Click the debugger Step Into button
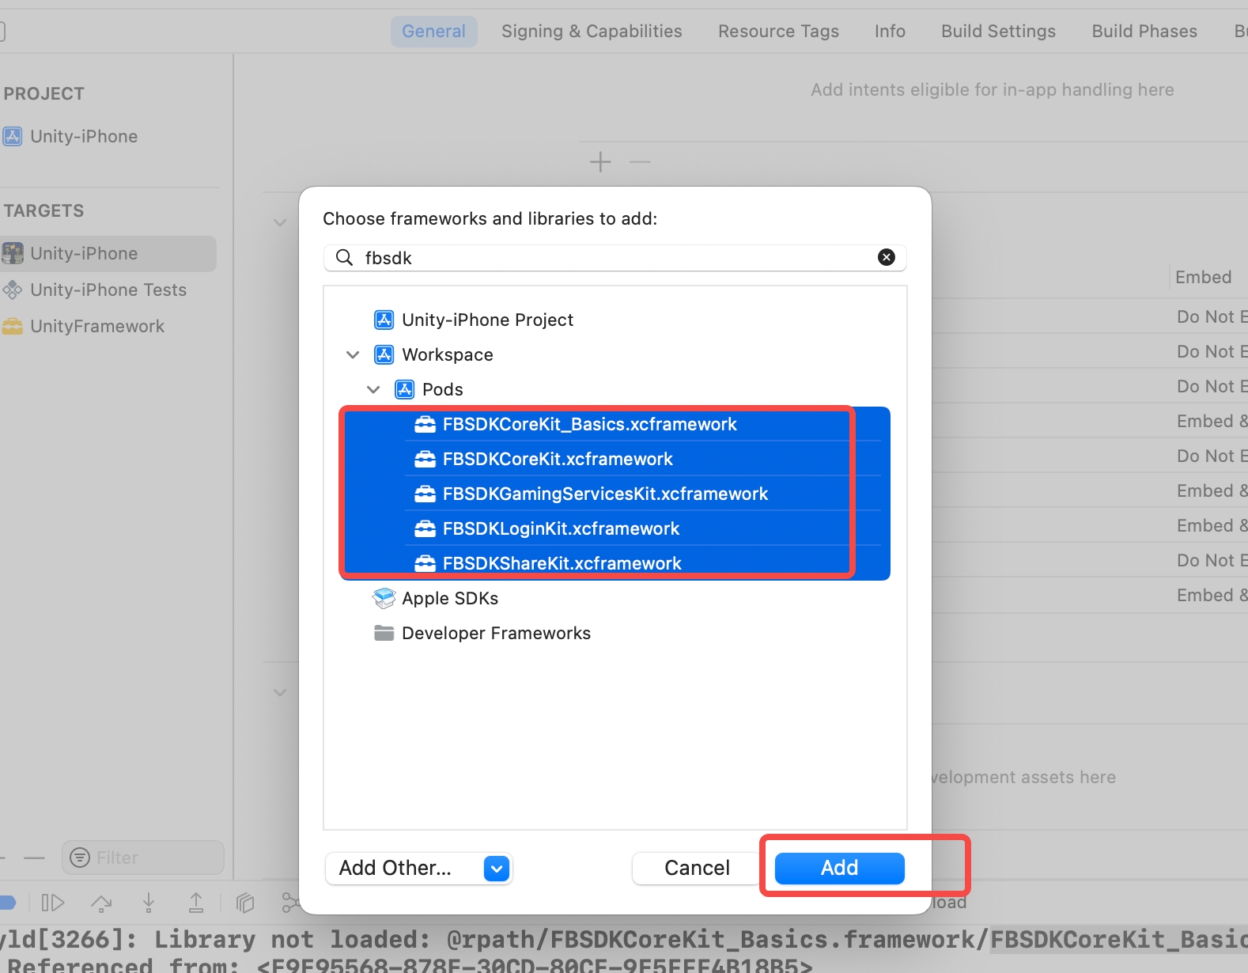 [149, 903]
